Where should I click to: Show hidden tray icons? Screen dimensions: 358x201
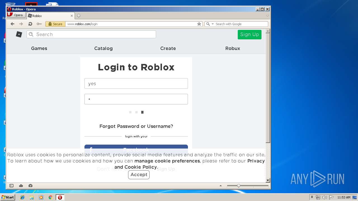312,197
